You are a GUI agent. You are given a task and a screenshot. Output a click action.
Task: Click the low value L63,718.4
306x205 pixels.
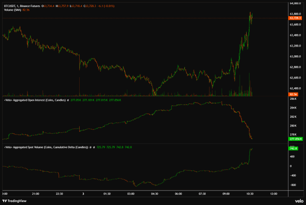pos(76,6)
